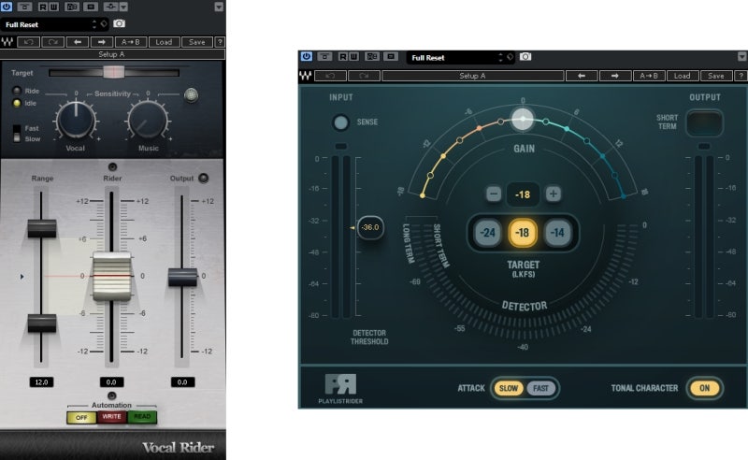Click Vocal Rider A→B copy button
The image size is (748, 460).
pos(130,42)
